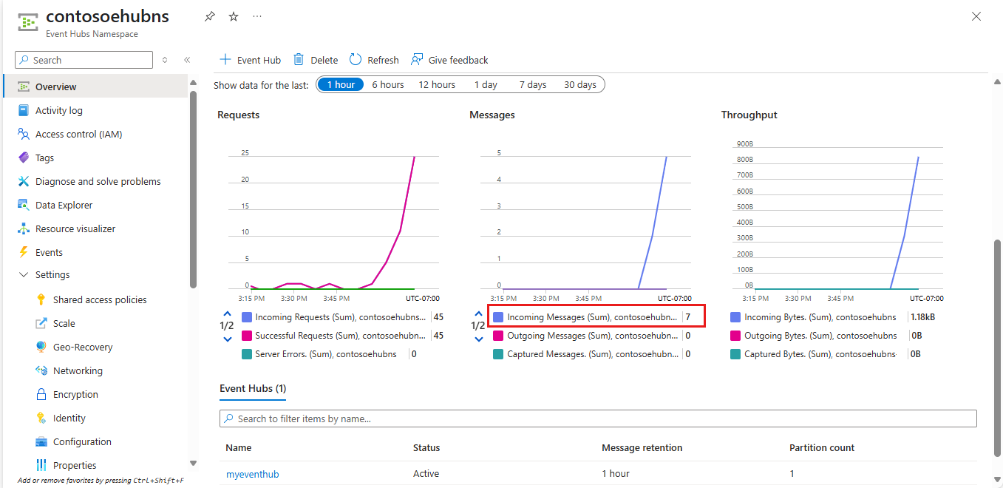The image size is (1003, 488).
Task: Open the myeventhub link
Action: (252, 474)
